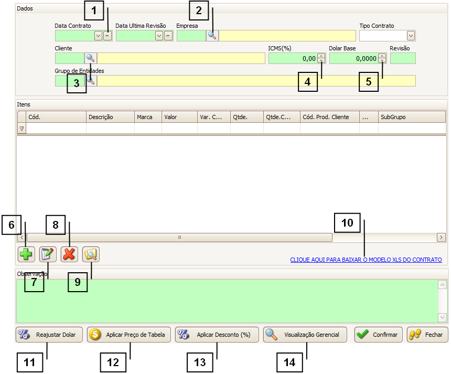The height and width of the screenshot is (374, 451).
Task: Open Cliente lookup magnifier icon
Action: (91, 58)
